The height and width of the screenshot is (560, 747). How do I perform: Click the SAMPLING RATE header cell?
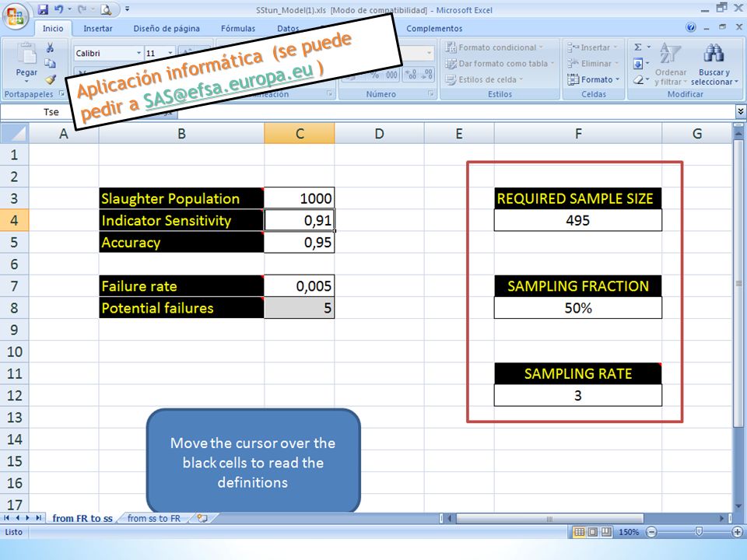[x=578, y=373]
